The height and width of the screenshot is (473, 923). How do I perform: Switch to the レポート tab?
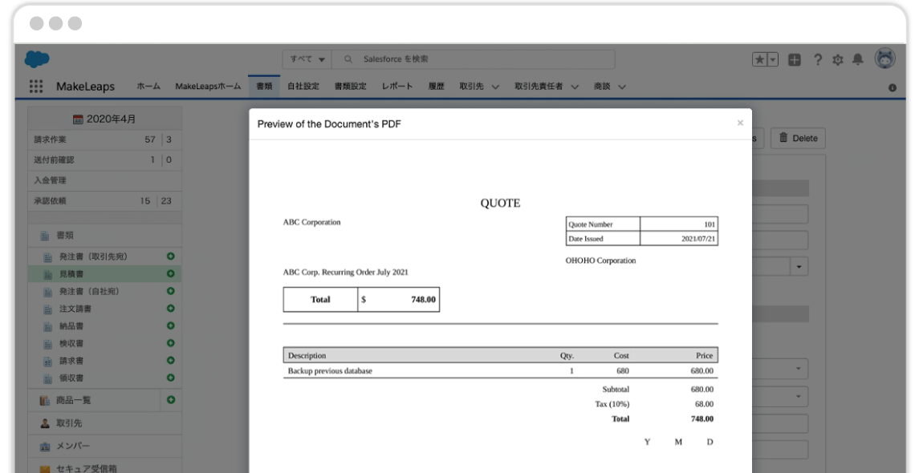(x=397, y=87)
